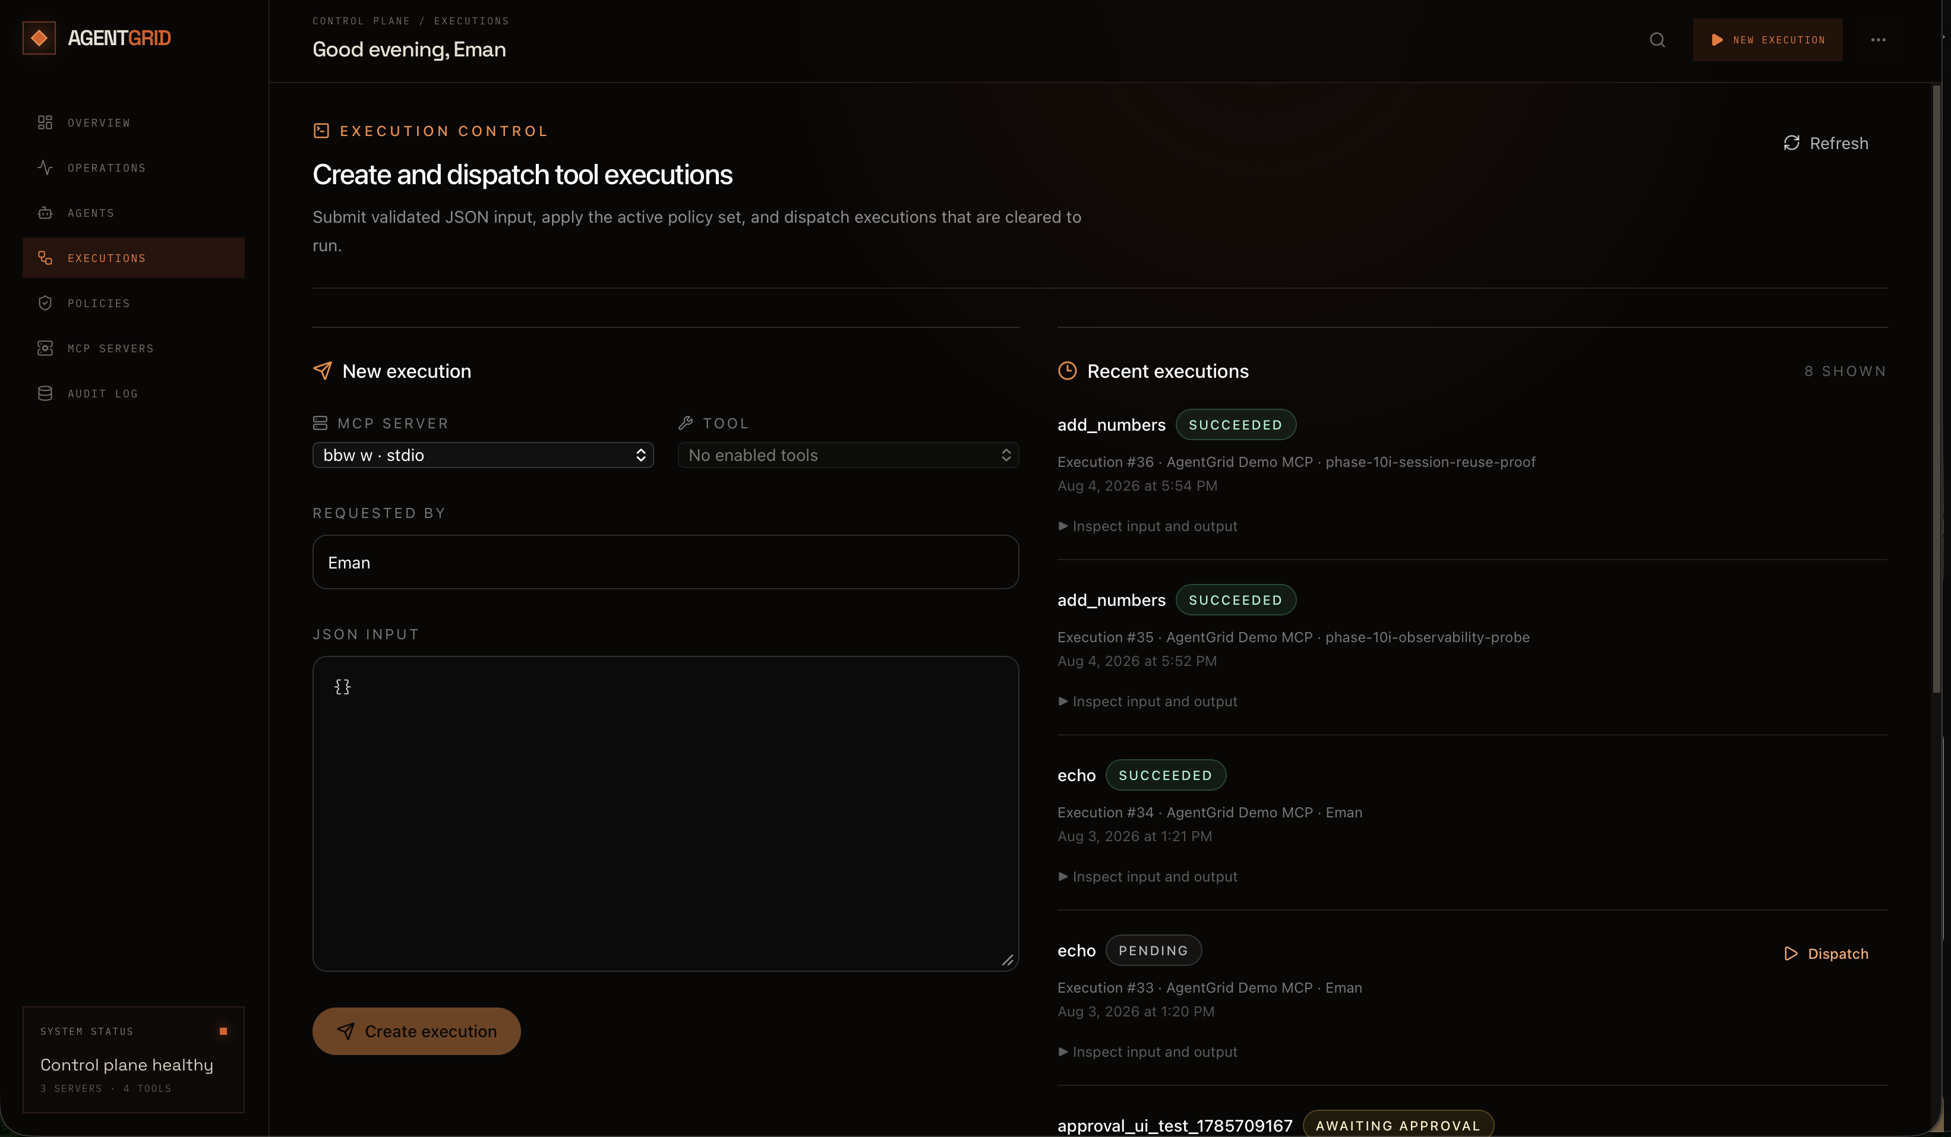Click the PENDING badge on echo Execution #33
The width and height of the screenshot is (1951, 1137).
tap(1154, 950)
